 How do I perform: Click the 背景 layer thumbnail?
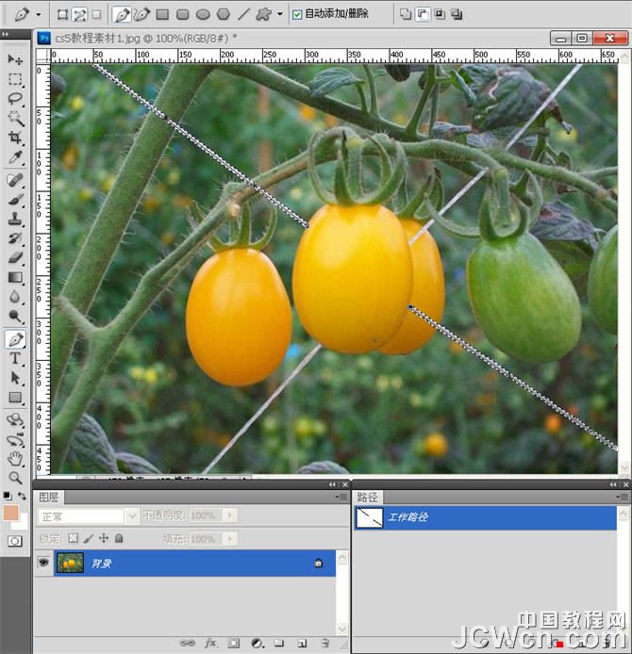coord(70,564)
